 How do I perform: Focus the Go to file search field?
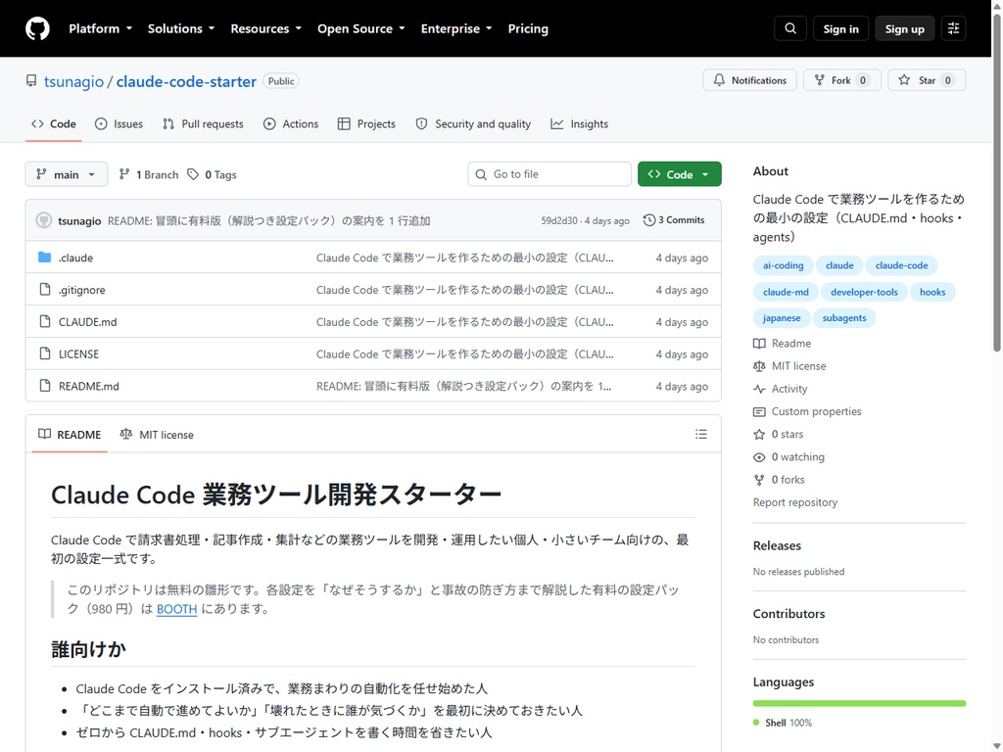[549, 174]
